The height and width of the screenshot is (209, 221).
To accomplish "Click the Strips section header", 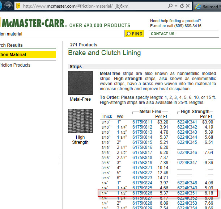I will tap(76, 67).
